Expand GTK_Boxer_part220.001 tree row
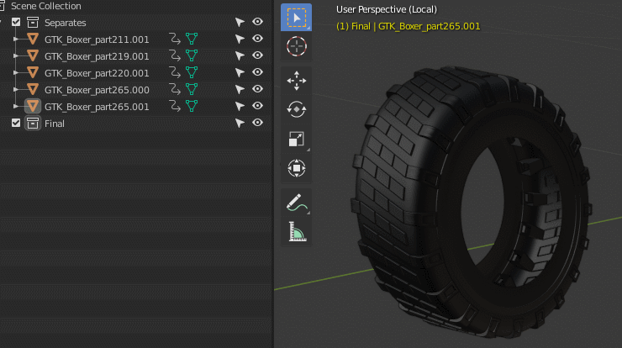 [16, 72]
